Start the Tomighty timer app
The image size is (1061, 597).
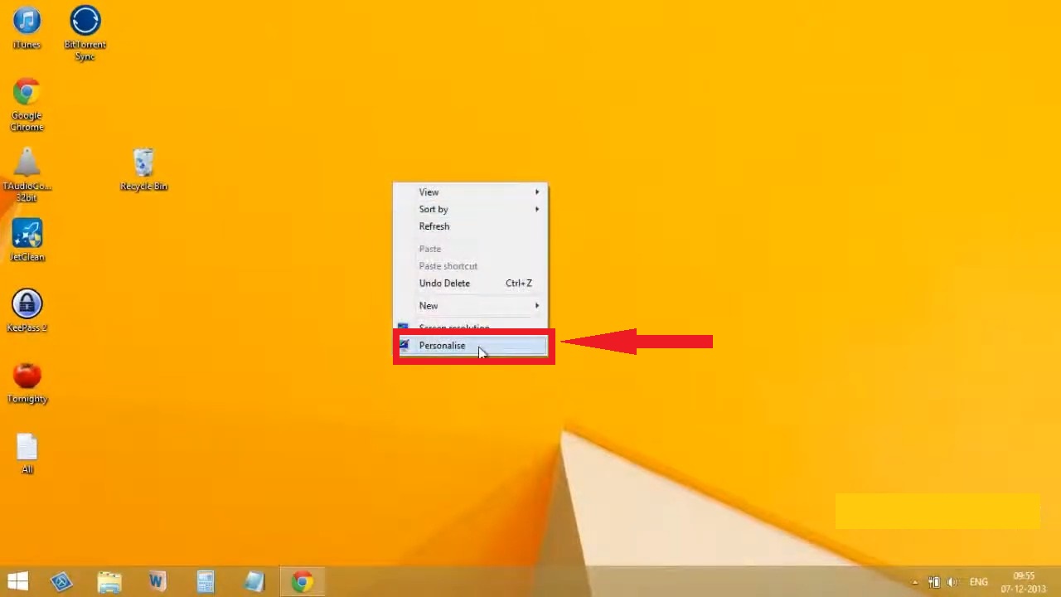(27, 376)
